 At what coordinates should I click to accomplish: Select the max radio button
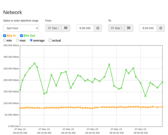17,40
